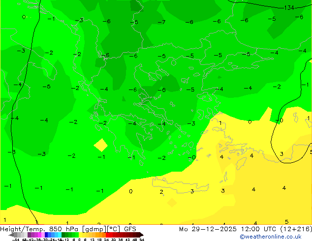Viewport: 312px width, 241px height.
Task: Click the dark maroon arrow end of the color scale
Action: [x=141, y=235]
